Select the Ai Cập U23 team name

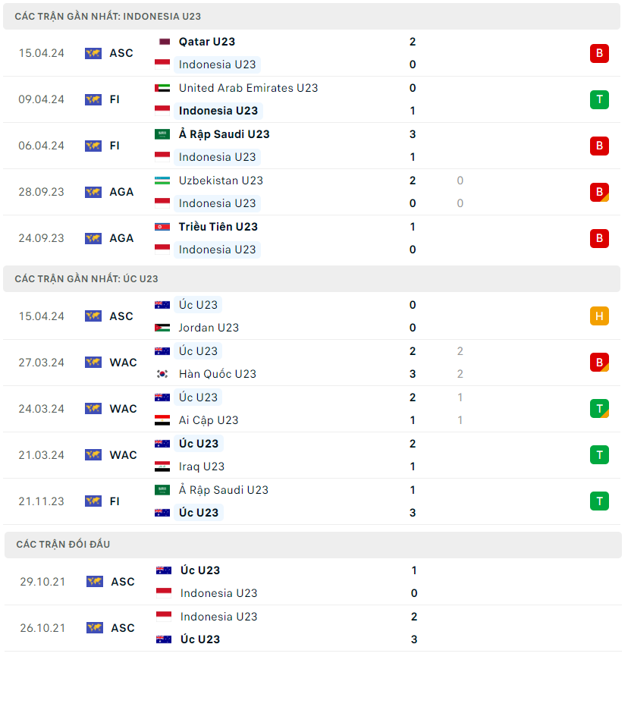[x=209, y=420]
